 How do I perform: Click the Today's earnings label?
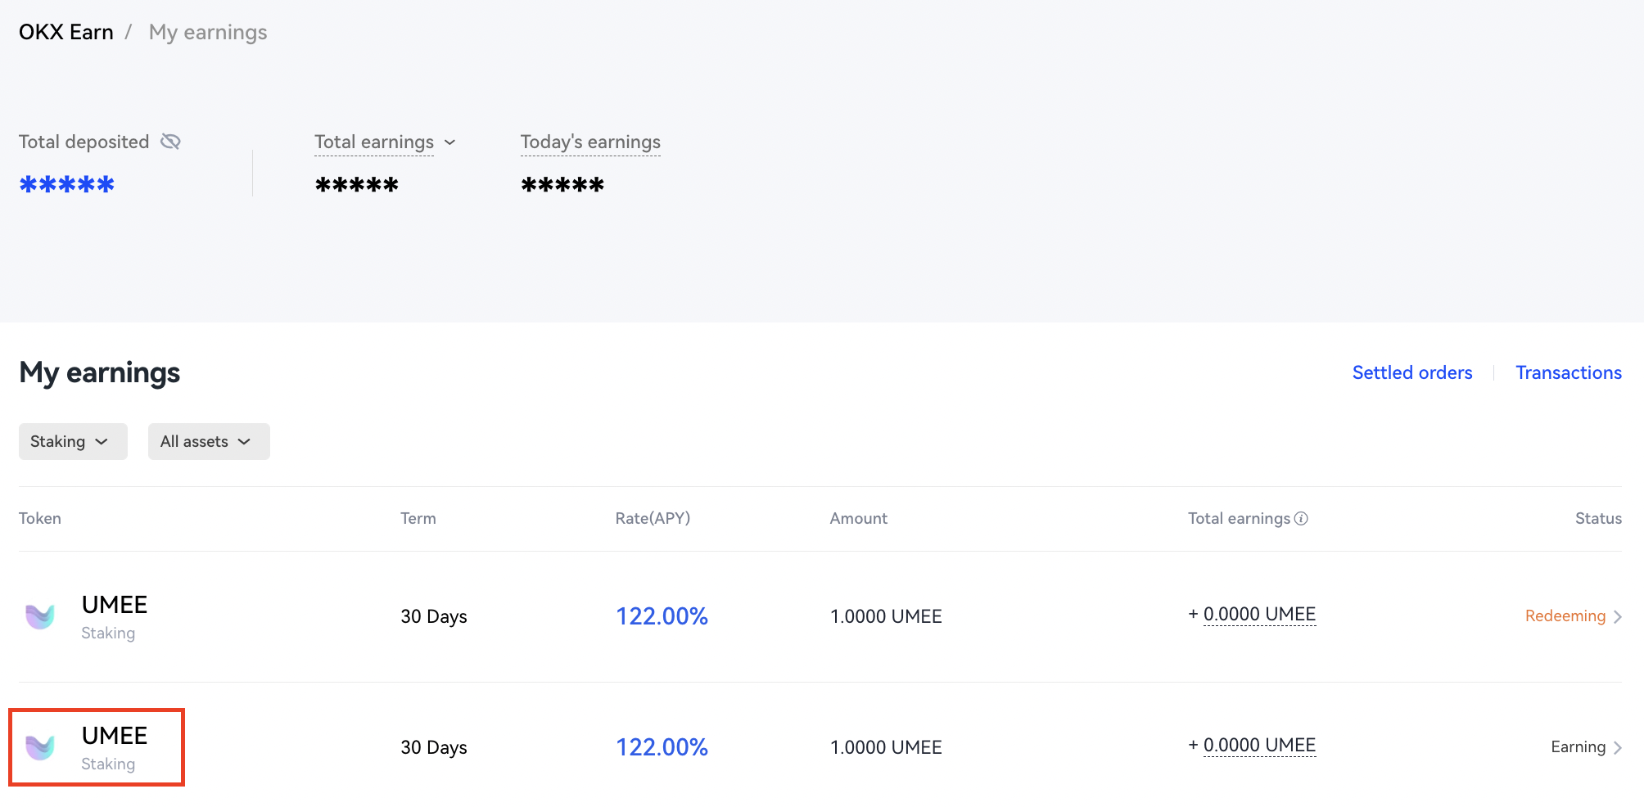pyautogui.click(x=590, y=142)
